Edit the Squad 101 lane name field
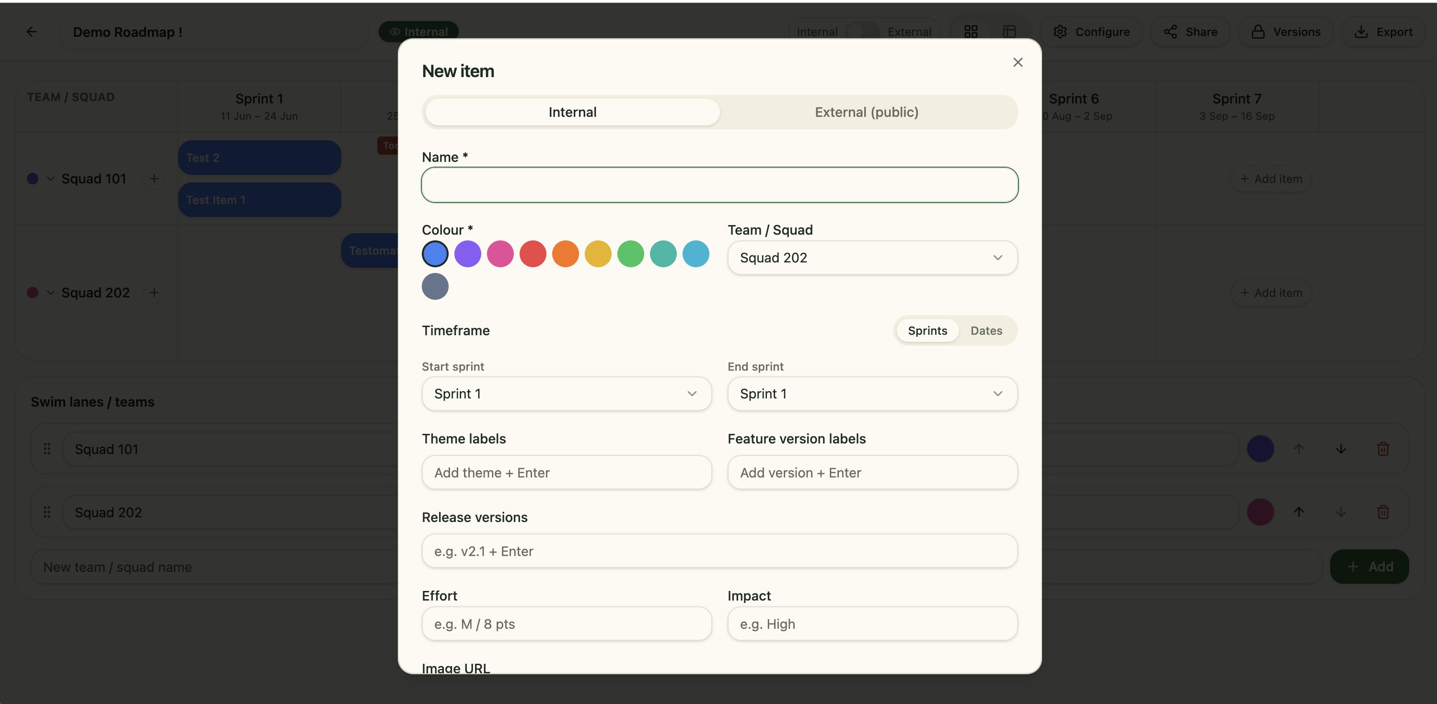Screen dimensions: 1437x704 (650, 449)
